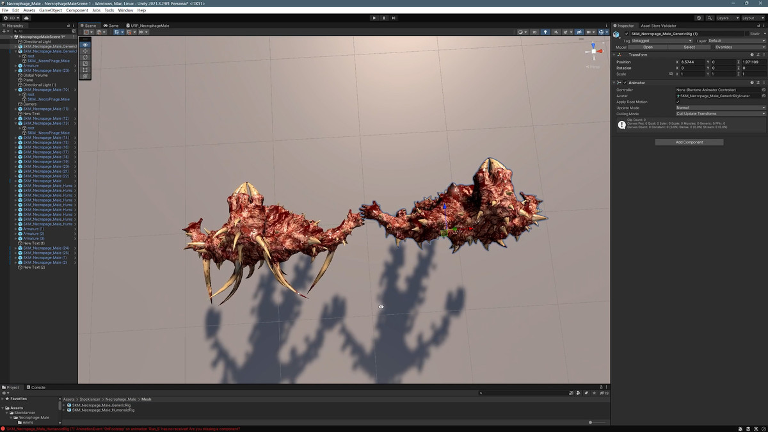Disable the Animator component checkbox
The width and height of the screenshot is (768, 432).
pos(625,83)
